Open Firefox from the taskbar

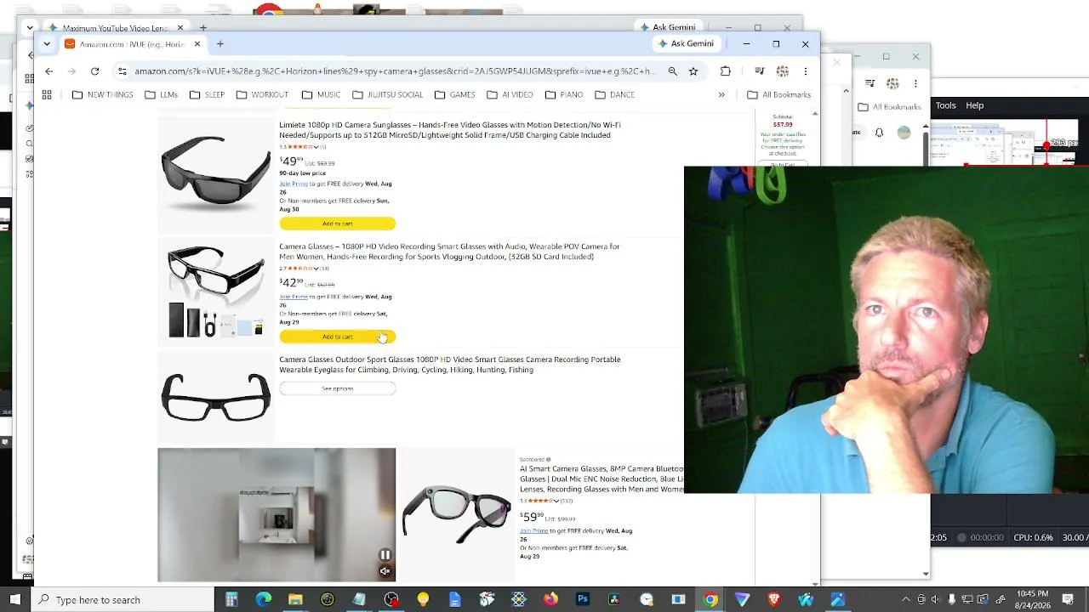(550, 600)
